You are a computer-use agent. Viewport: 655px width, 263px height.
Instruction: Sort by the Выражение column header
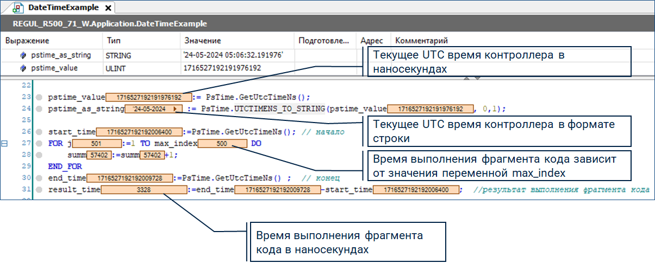click(27, 41)
